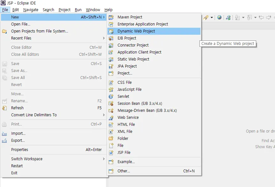The width and height of the screenshot is (275, 187).
Task: Open the Navigate menu
Action: 31,10
